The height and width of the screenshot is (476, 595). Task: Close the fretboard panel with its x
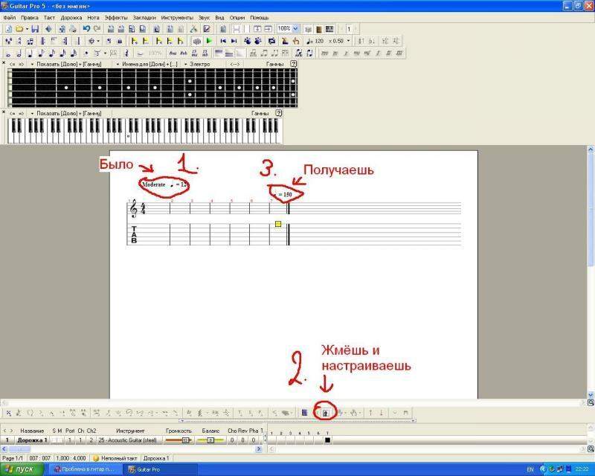tap(4, 63)
